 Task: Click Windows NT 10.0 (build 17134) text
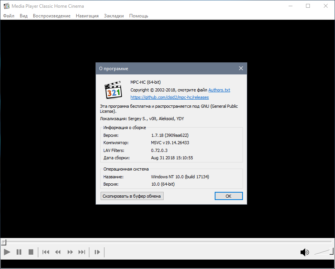coord(180,177)
